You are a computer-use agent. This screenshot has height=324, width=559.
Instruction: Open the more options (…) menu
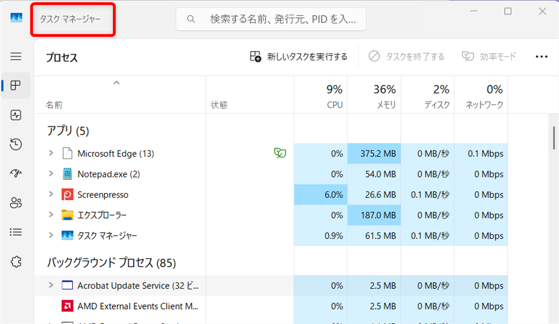coord(541,56)
